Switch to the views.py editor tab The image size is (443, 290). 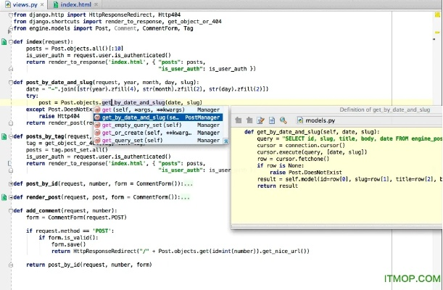(x=25, y=4)
